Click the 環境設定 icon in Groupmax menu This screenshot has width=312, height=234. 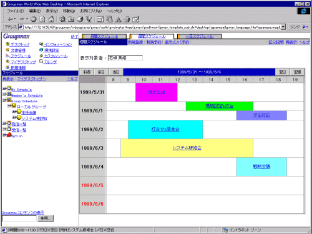pos(41,50)
